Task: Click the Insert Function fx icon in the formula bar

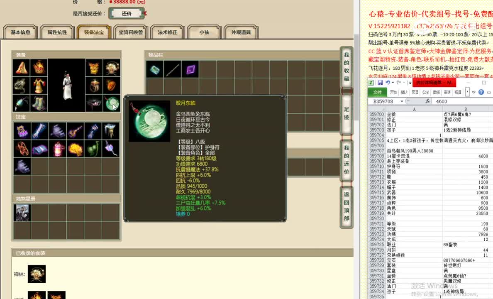Action: (x=429, y=101)
